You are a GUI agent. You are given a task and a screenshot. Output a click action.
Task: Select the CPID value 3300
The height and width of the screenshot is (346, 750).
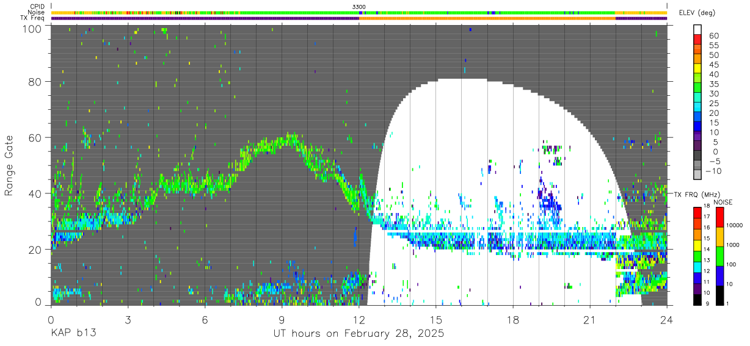pyautogui.click(x=359, y=7)
